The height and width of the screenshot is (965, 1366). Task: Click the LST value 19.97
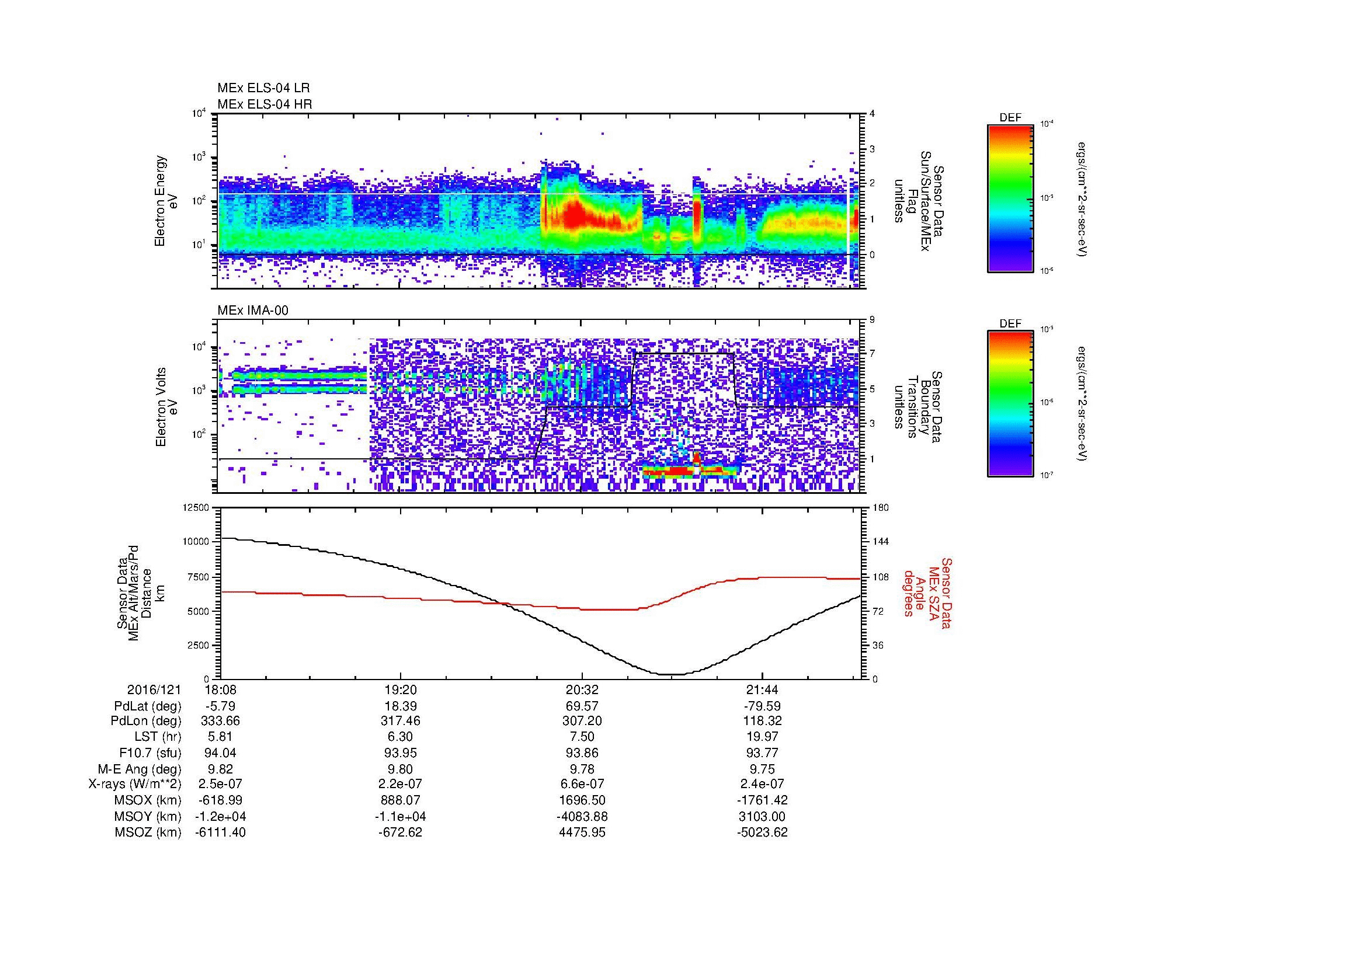pyautogui.click(x=763, y=737)
